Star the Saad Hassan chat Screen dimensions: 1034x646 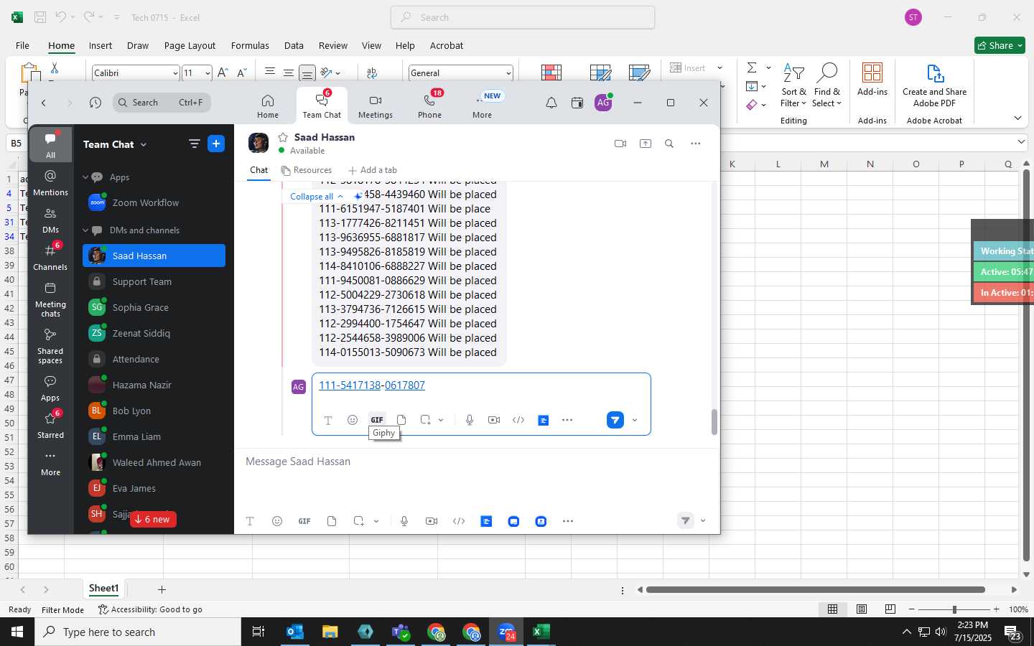[x=283, y=137]
